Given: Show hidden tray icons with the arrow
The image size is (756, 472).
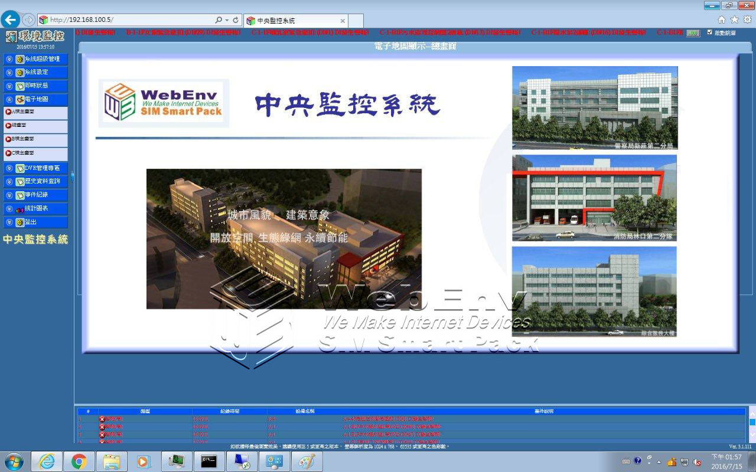Looking at the screenshot, I should tap(659, 461).
